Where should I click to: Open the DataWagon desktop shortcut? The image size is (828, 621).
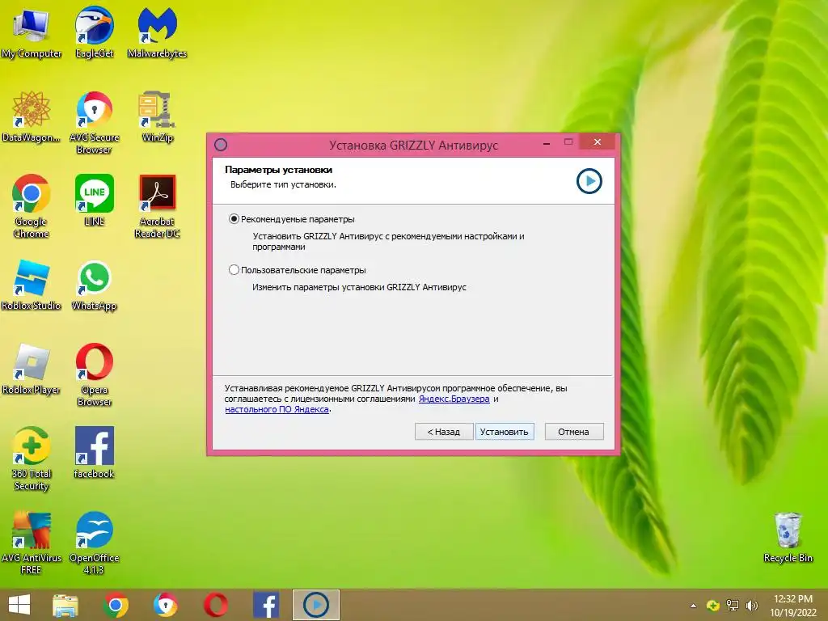pos(32,117)
